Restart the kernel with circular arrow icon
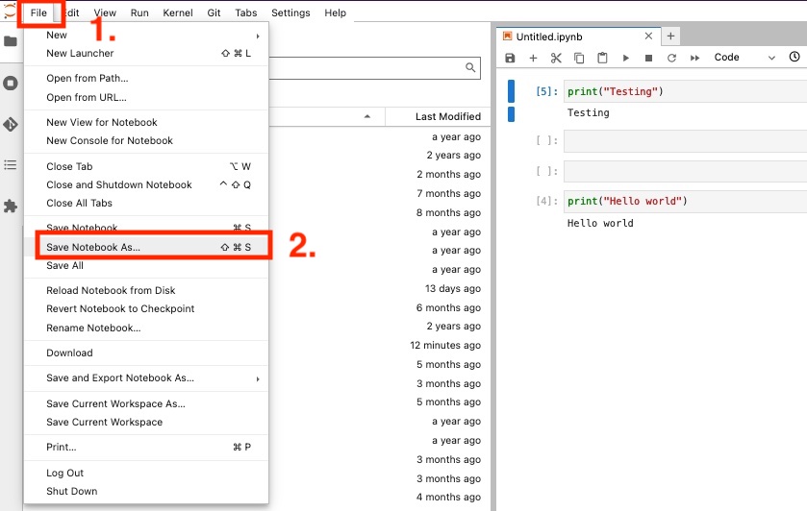 pos(671,58)
